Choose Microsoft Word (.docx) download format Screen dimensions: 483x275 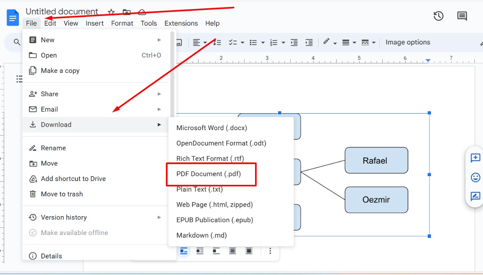pos(231,128)
